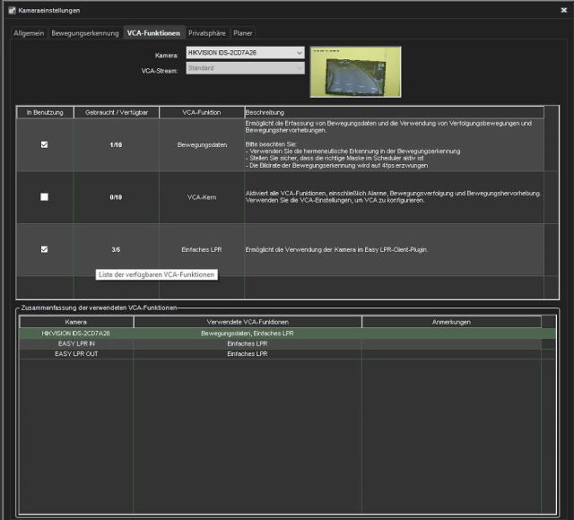The width and height of the screenshot is (574, 520).
Task: Select the Planer tab
Action: coord(243,33)
